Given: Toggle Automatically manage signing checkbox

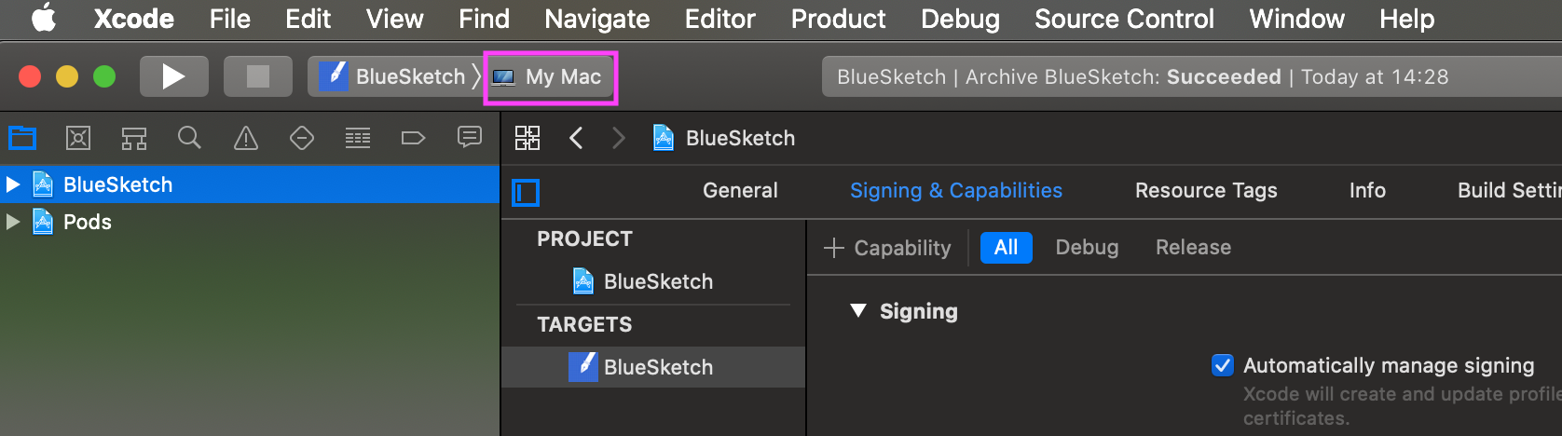Looking at the screenshot, I should (1222, 365).
